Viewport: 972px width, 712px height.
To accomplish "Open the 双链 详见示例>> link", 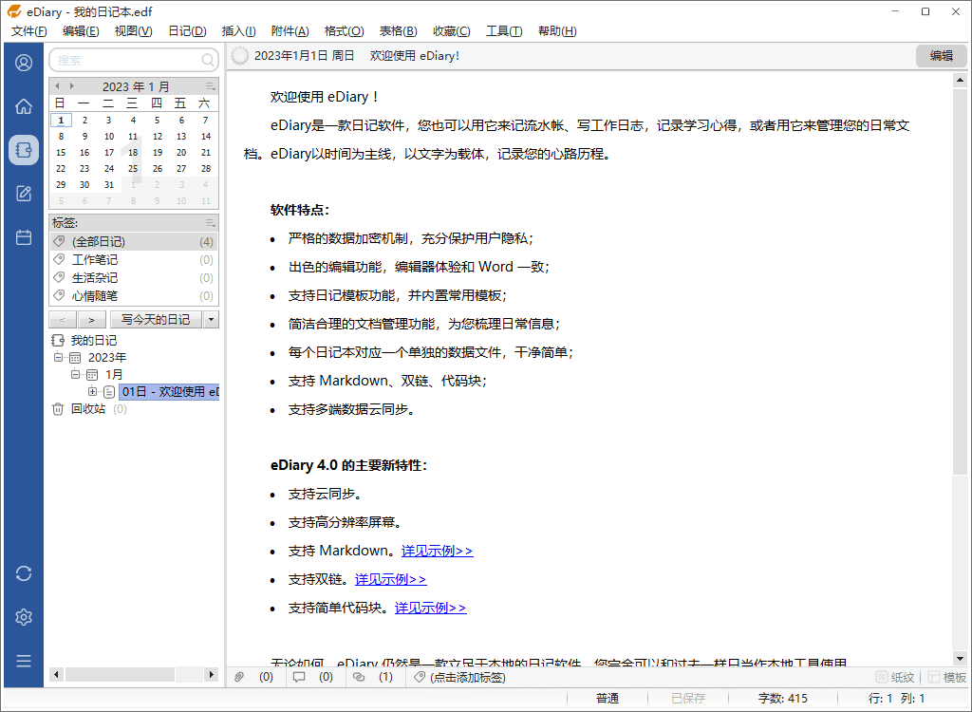I will coord(390,579).
